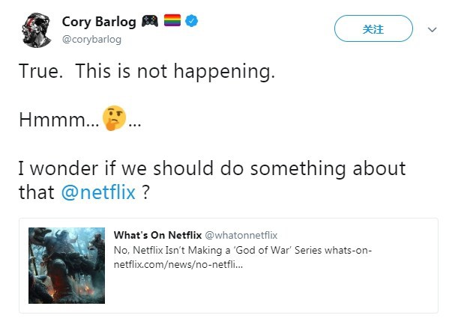Open the whats-on-netflix.com article link

coord(243,257)
